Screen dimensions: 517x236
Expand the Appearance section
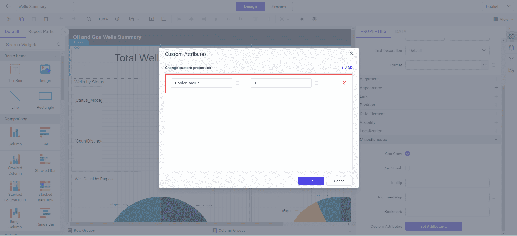click(429, 88)
